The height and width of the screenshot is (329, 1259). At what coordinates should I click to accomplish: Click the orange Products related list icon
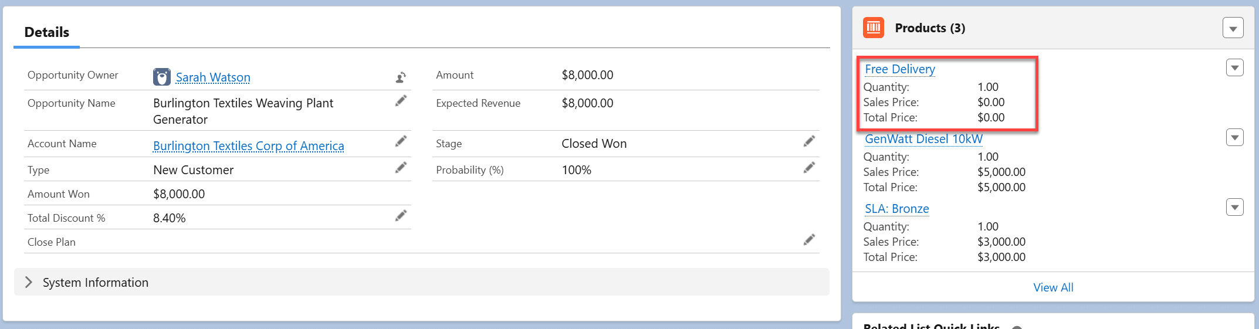click(x=874, y=28)
